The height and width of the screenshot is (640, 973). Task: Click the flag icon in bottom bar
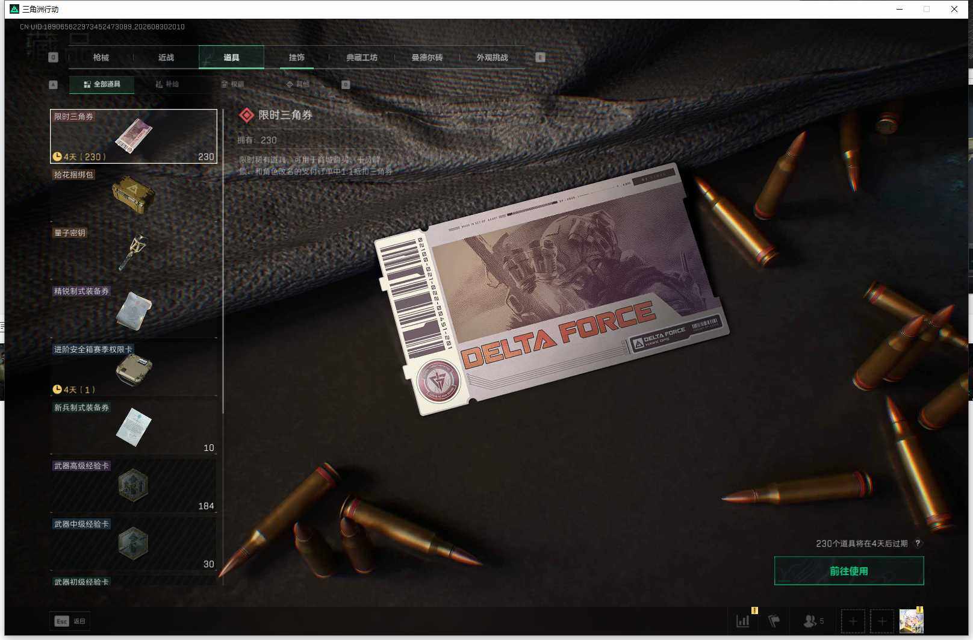pyautogui.click(x=774, y=621)
